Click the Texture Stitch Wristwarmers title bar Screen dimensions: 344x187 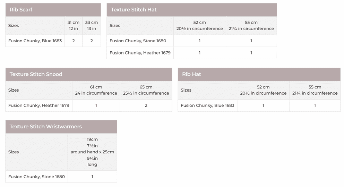tap(46, 127)
